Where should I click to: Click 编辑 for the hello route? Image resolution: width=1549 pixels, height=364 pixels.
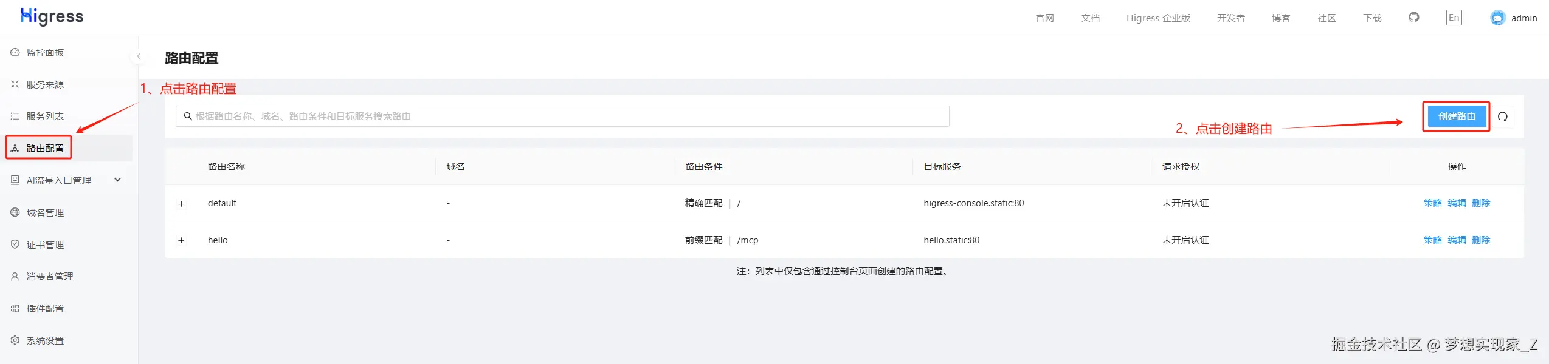pyautogui.click(x=1457, y=240)
